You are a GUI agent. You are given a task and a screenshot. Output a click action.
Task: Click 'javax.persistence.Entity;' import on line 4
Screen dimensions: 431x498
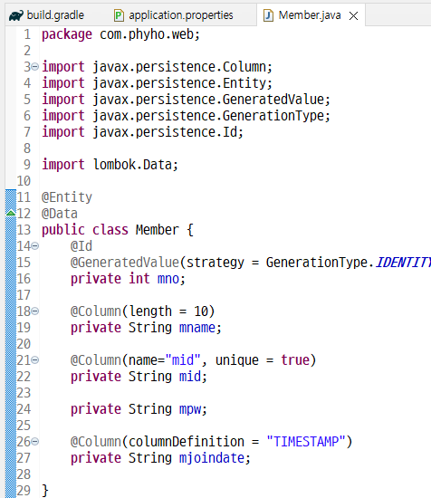(182, 83)
